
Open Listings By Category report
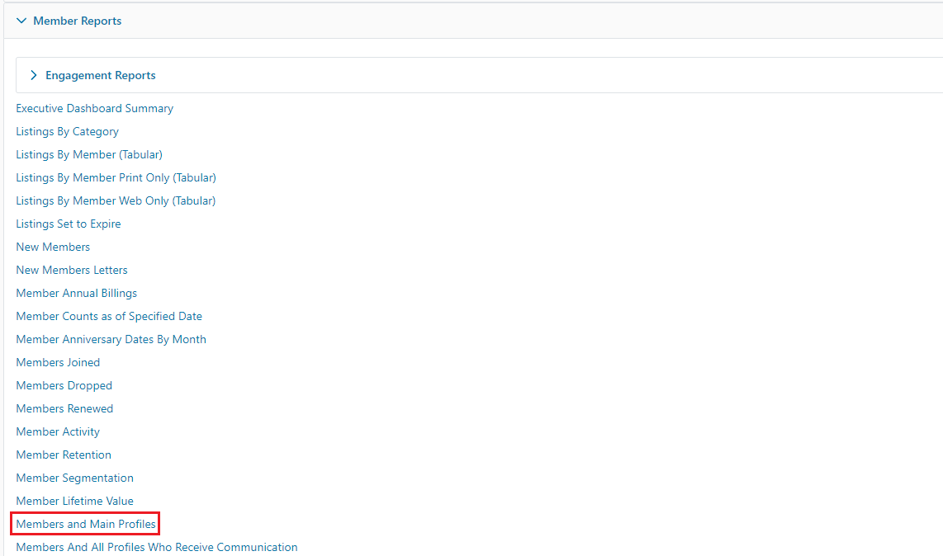click(x=68, y=132)
